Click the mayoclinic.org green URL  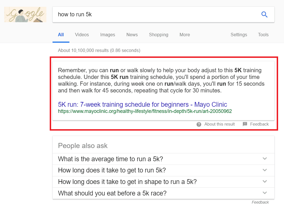145,111
